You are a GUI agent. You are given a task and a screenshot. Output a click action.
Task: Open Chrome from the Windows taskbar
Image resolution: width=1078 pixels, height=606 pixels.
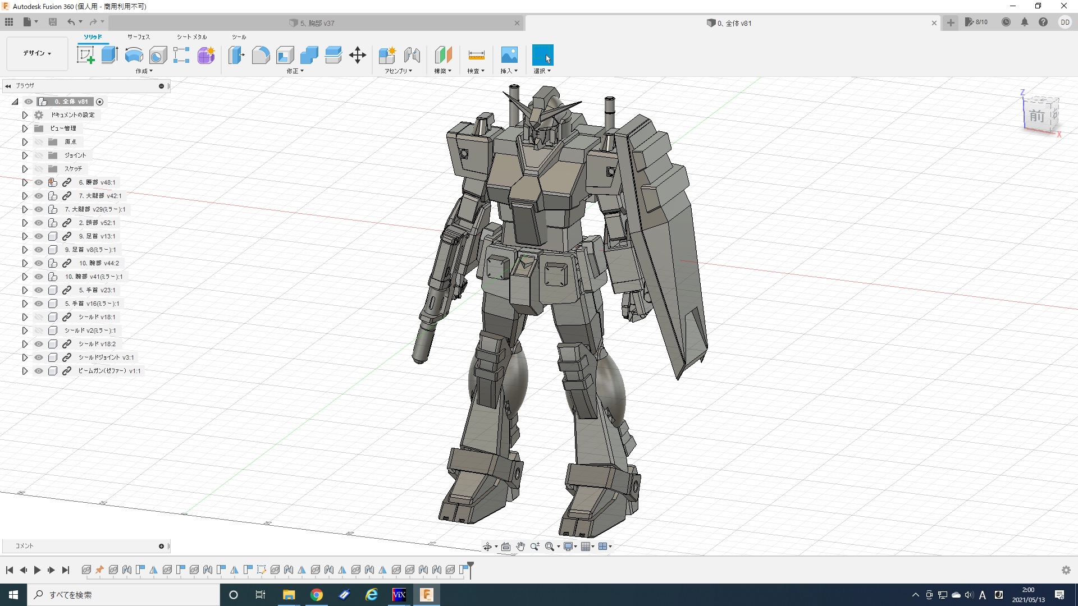317,595
